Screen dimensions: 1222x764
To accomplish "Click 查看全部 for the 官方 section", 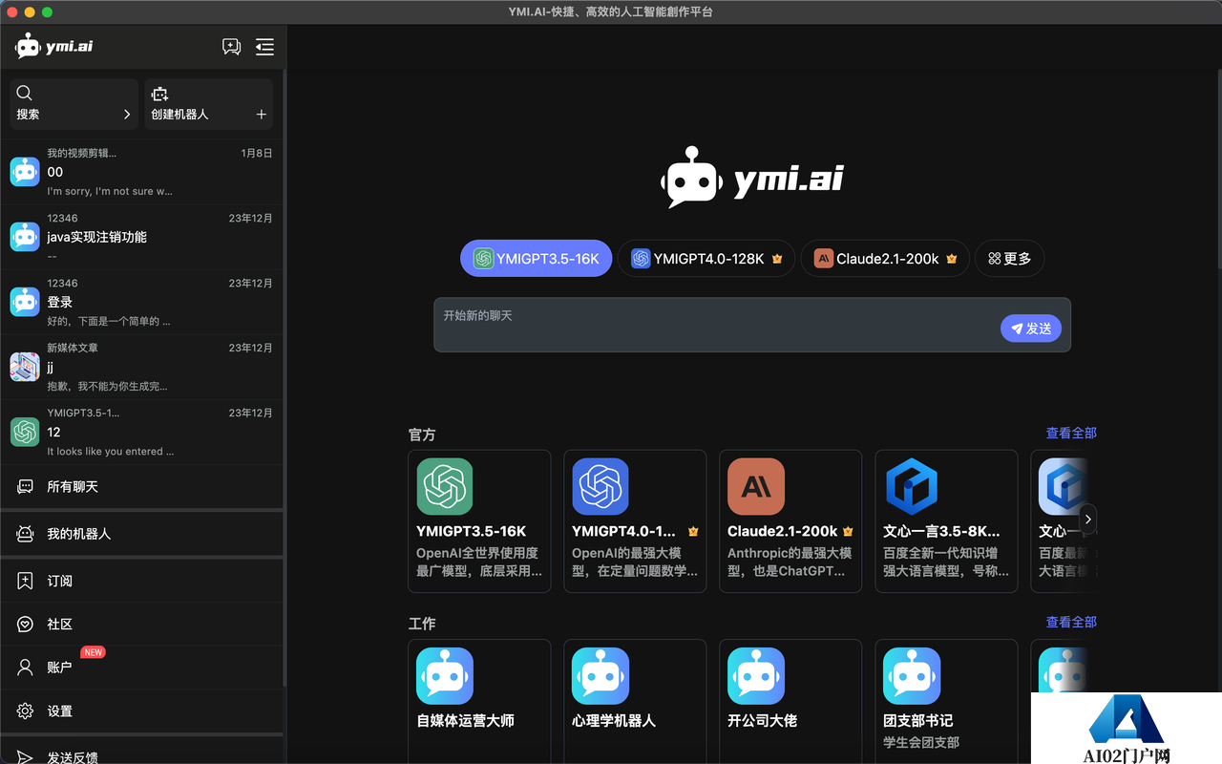I will [x=1071, y=433].
